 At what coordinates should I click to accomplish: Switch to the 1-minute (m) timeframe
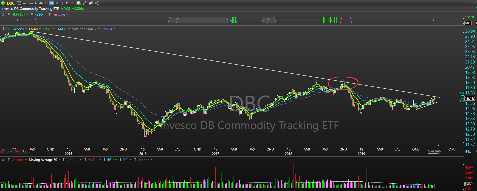pos(24,3)
